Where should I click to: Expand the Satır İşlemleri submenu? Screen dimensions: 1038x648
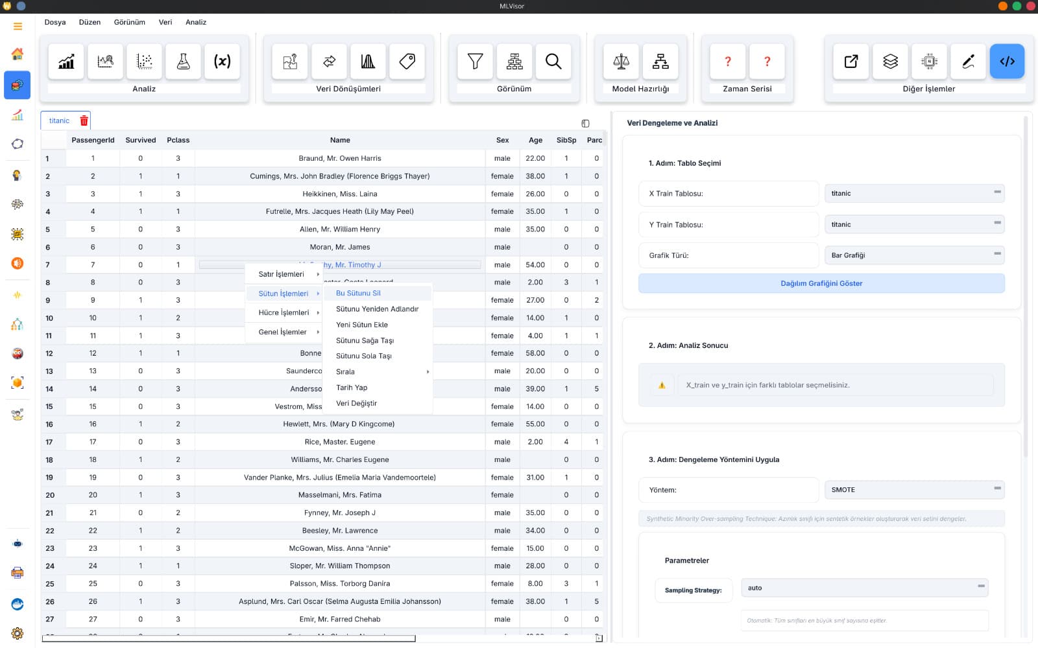pyautogui.click(x=284, y=274)
